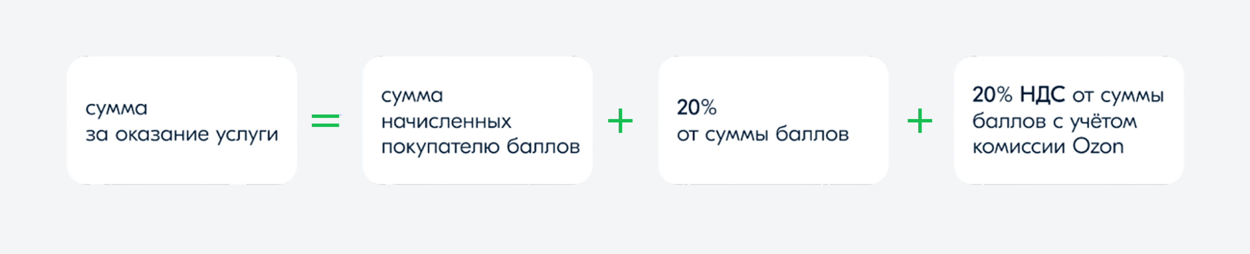Click "20%" in the third card
Viewport: 1250px width, 254px height.
696,107
